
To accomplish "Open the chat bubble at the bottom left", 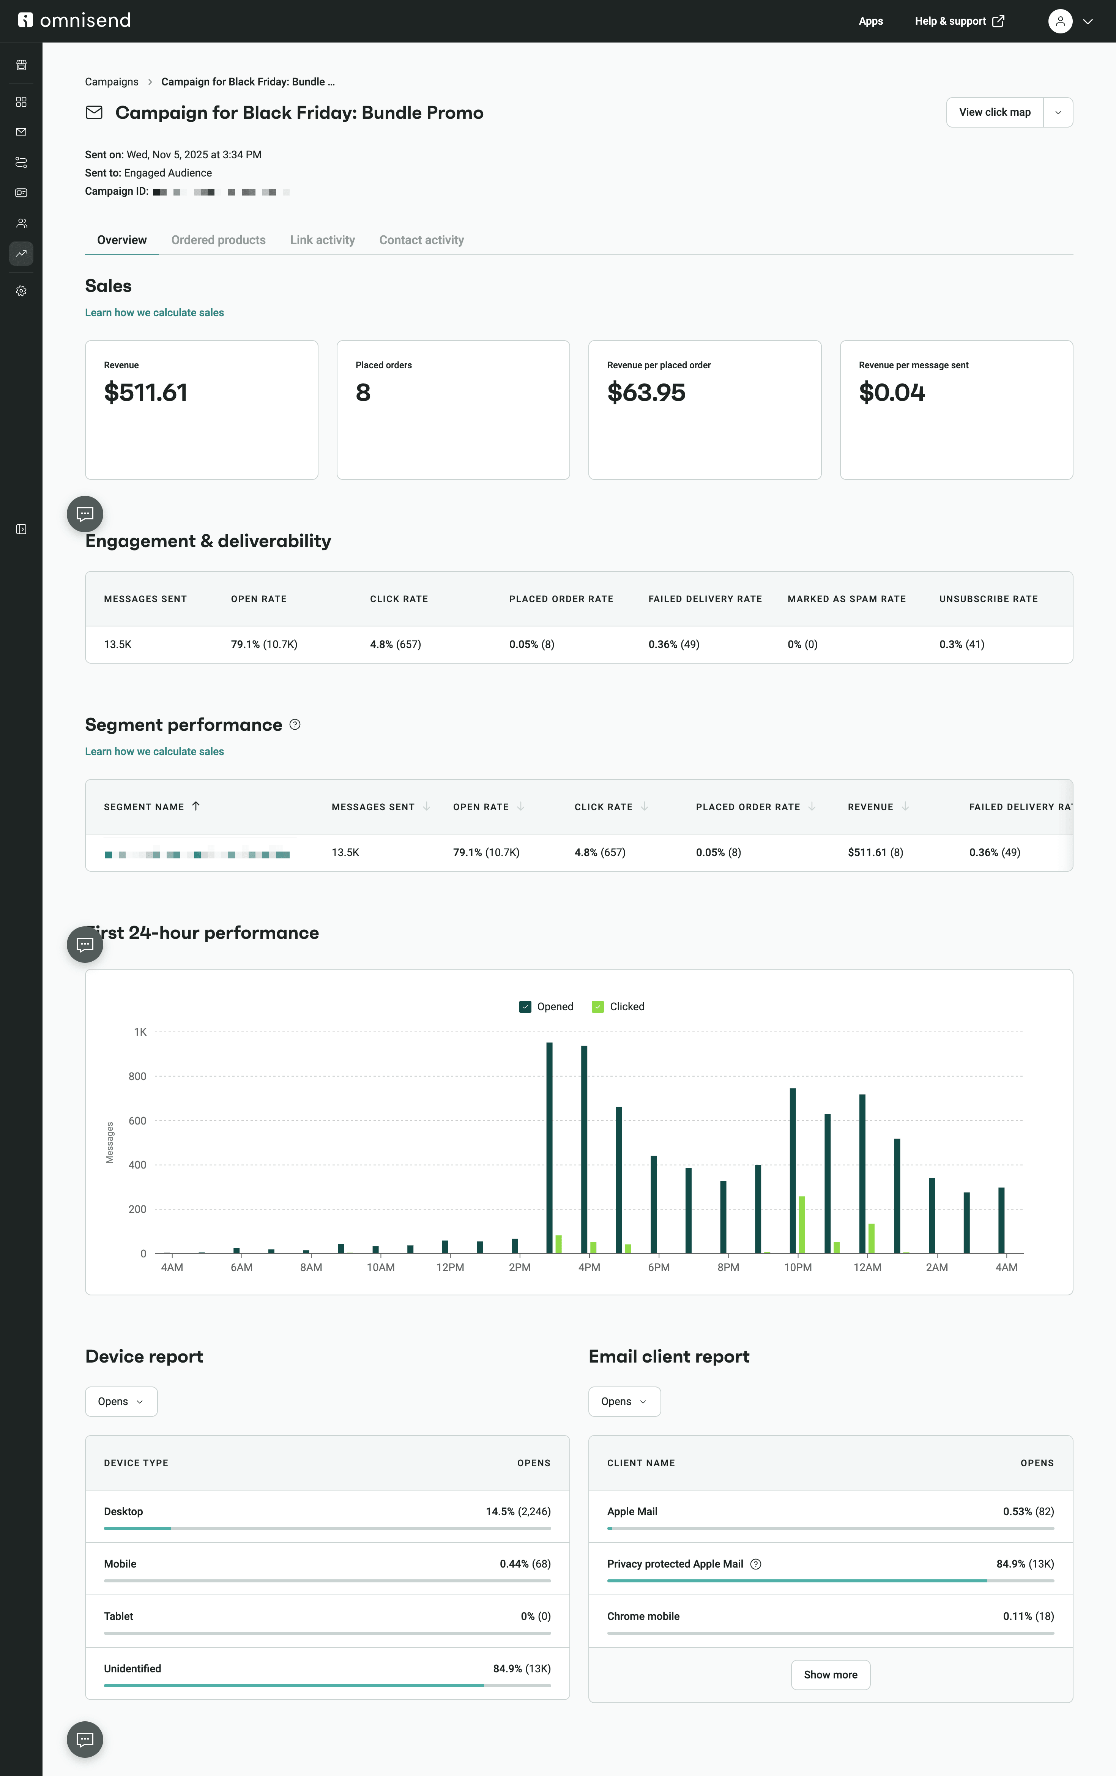I will click(85, 1739).
